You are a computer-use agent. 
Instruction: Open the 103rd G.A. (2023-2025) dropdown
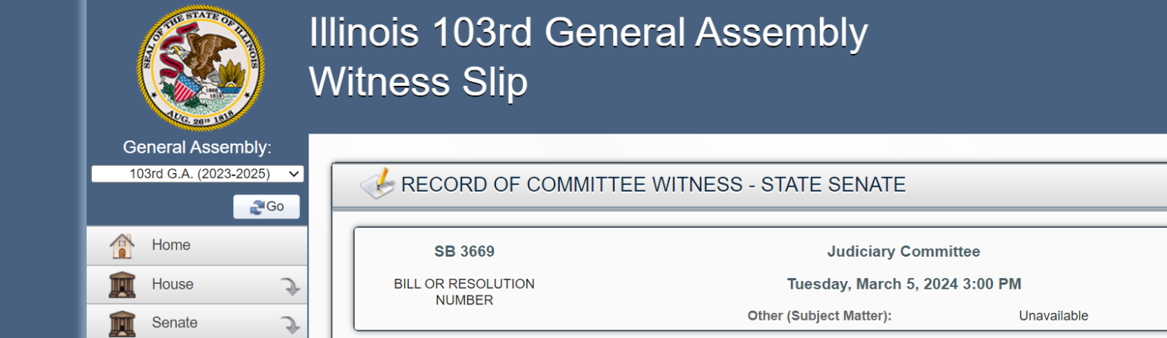(x=198, y=174)
